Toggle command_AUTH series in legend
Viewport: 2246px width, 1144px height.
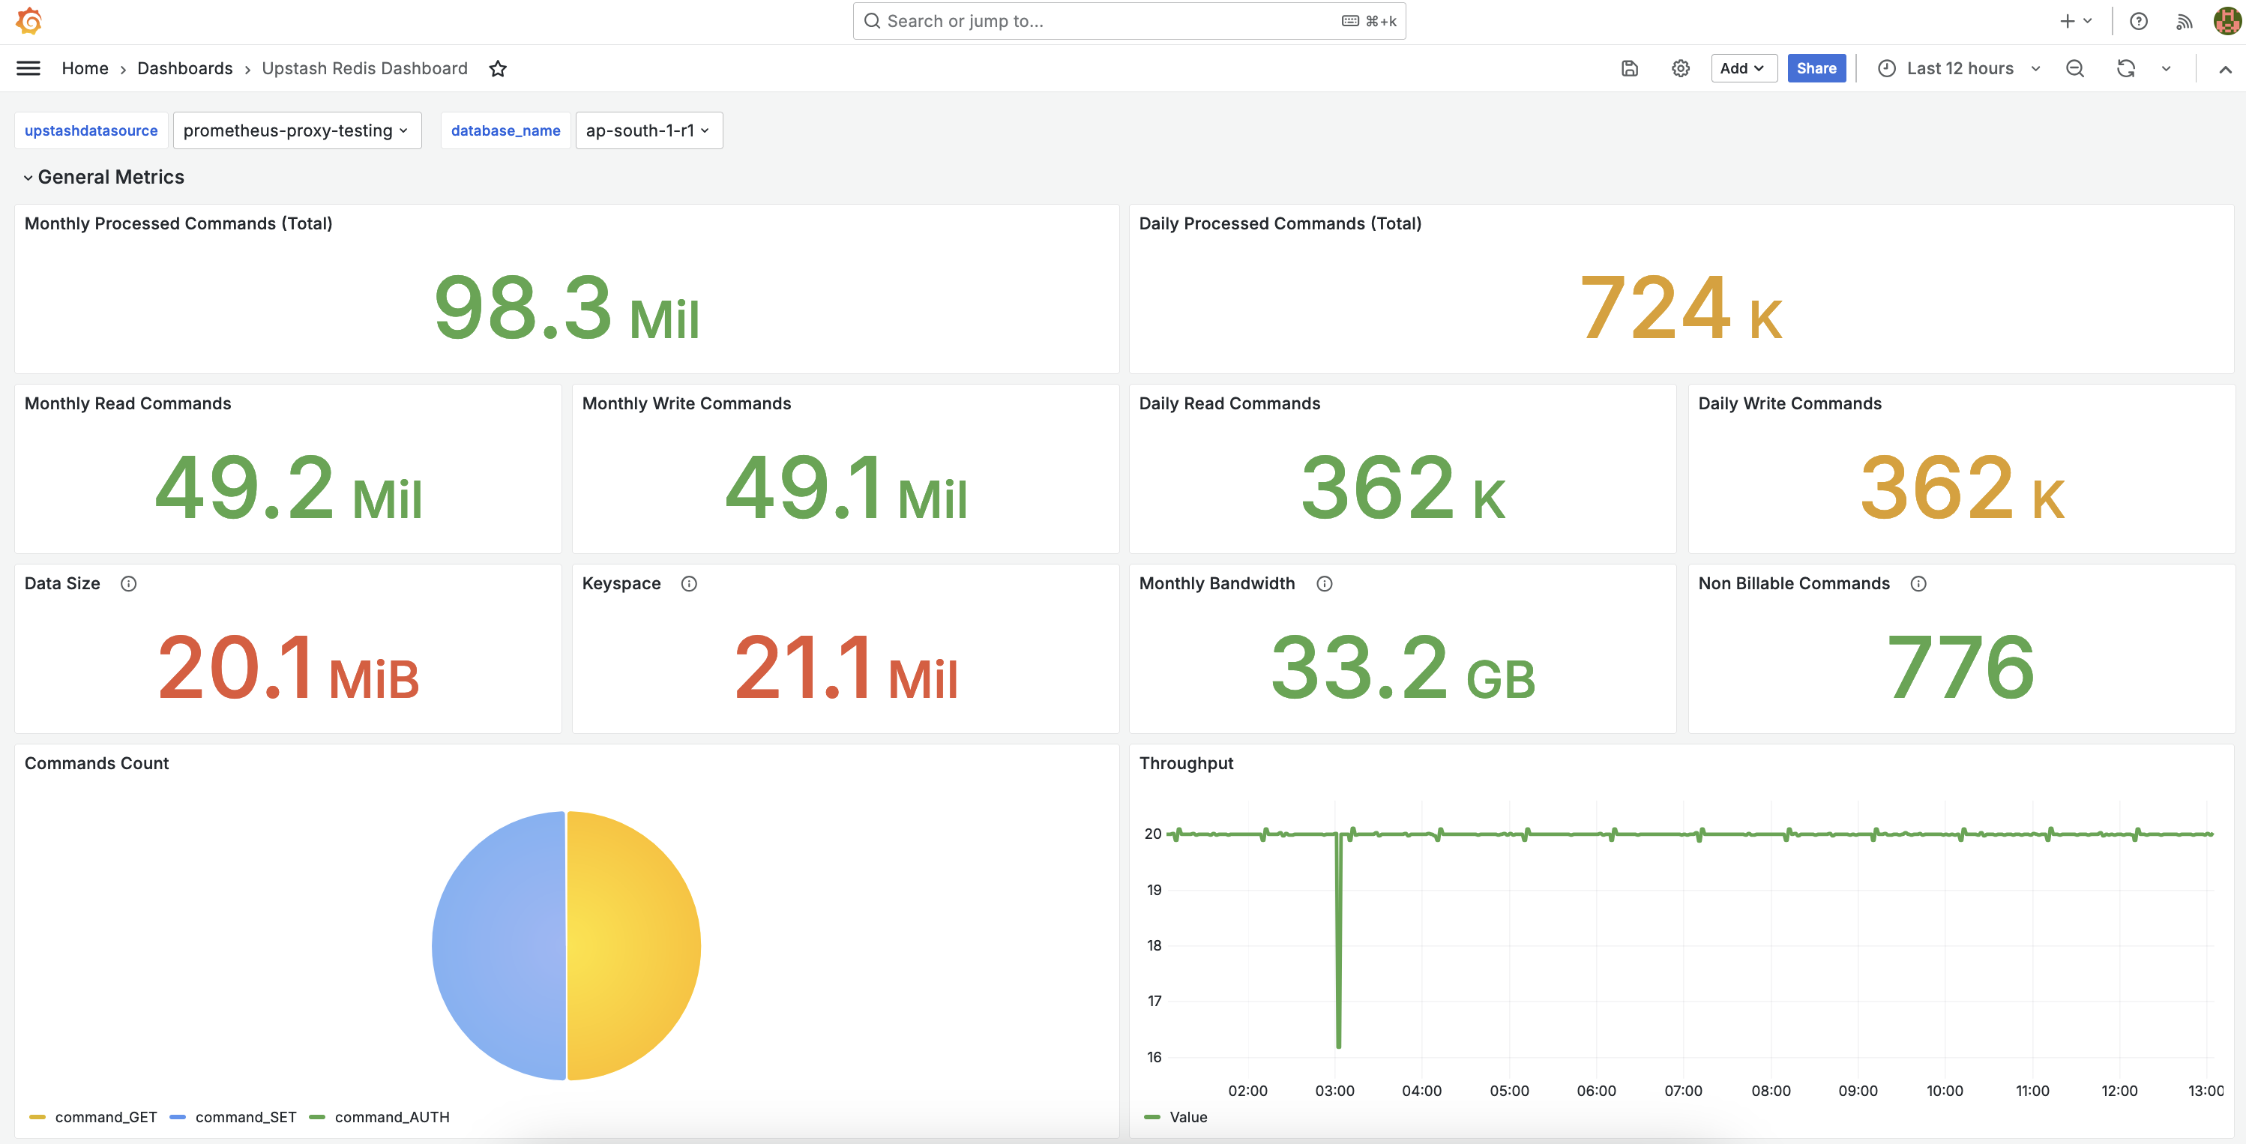(x=391, y=1117)
